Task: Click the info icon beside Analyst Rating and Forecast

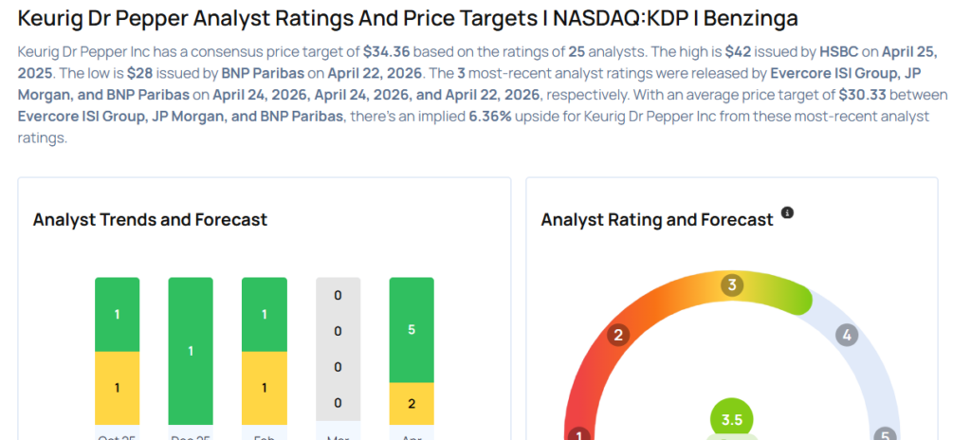Action: point(787,213)
